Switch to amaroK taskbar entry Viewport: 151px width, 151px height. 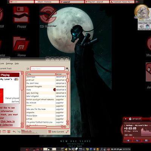coord(72,2)
